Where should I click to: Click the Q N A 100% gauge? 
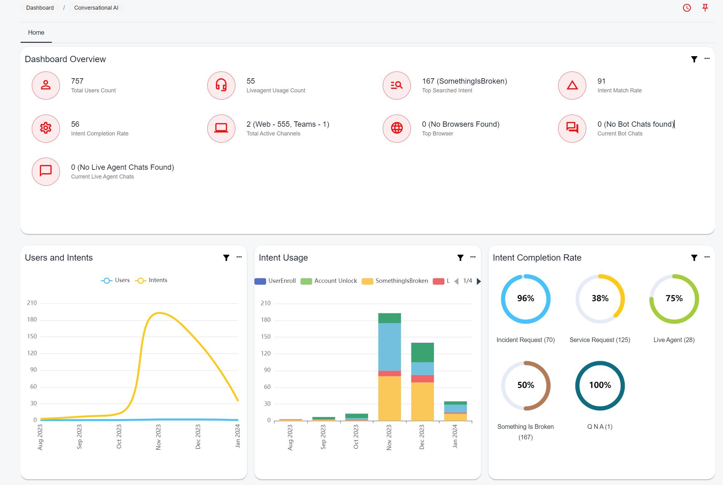(x=600, y=385)
